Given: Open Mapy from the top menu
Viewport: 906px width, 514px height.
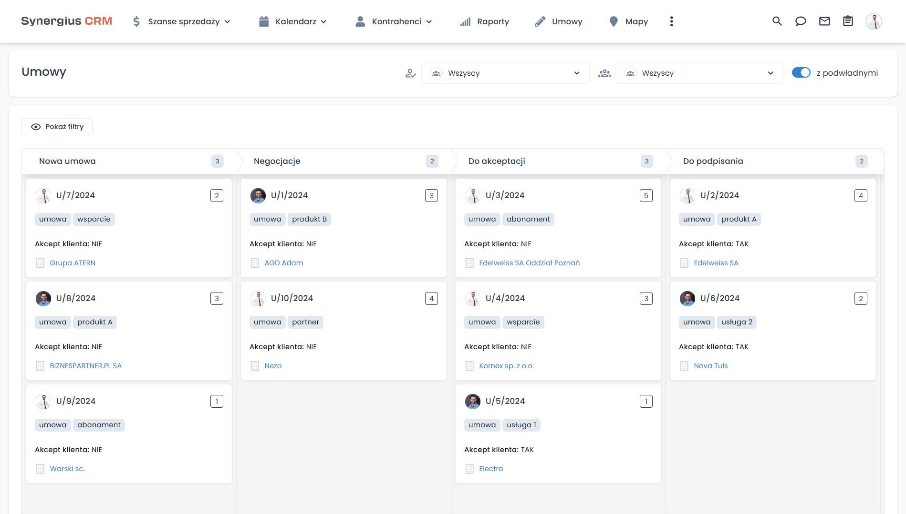Looking at the screenshot, I should click(x=628, y=21).
